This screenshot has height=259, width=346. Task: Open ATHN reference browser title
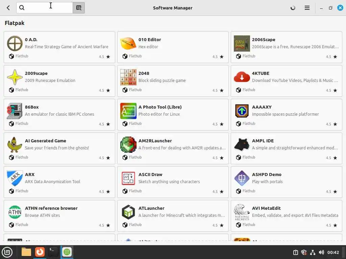51,208
